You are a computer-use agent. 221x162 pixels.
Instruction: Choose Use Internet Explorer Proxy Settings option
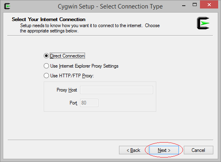[x=46, y=66]
